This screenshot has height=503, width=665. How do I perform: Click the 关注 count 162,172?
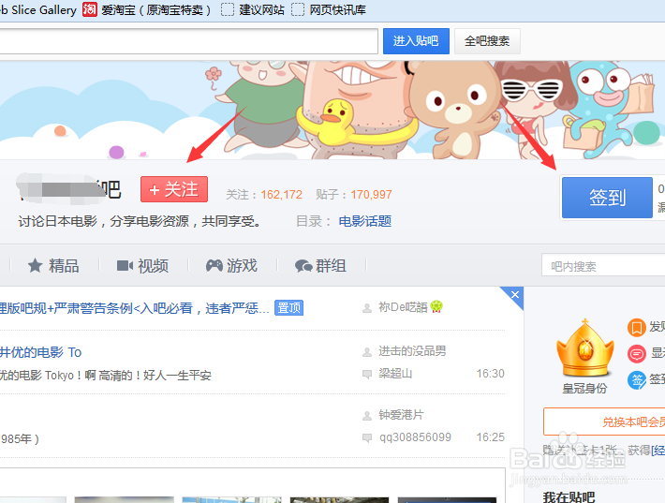pyautogui.click(x=281, y=195)
